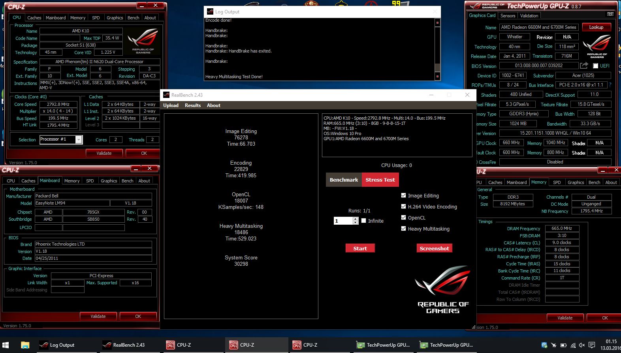Screen dimensions: 621x353
Task: Toggle the H.264 Video Encoding checkbox
Action: pos(403,207)
